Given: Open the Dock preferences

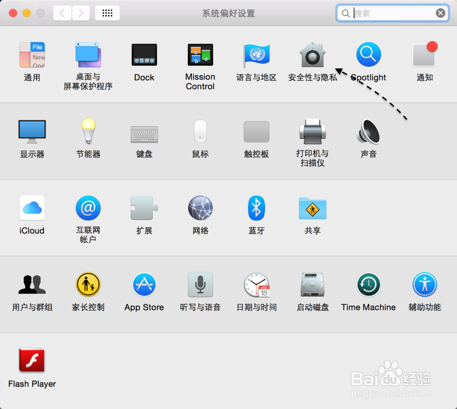Looking at the screenshot, I should (144, 54).
